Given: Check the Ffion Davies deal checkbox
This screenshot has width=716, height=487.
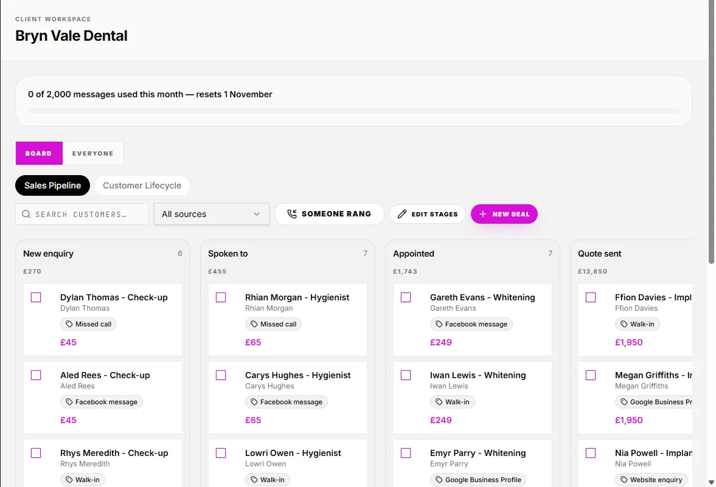Looking at the screenshot, I should [591, 297].
